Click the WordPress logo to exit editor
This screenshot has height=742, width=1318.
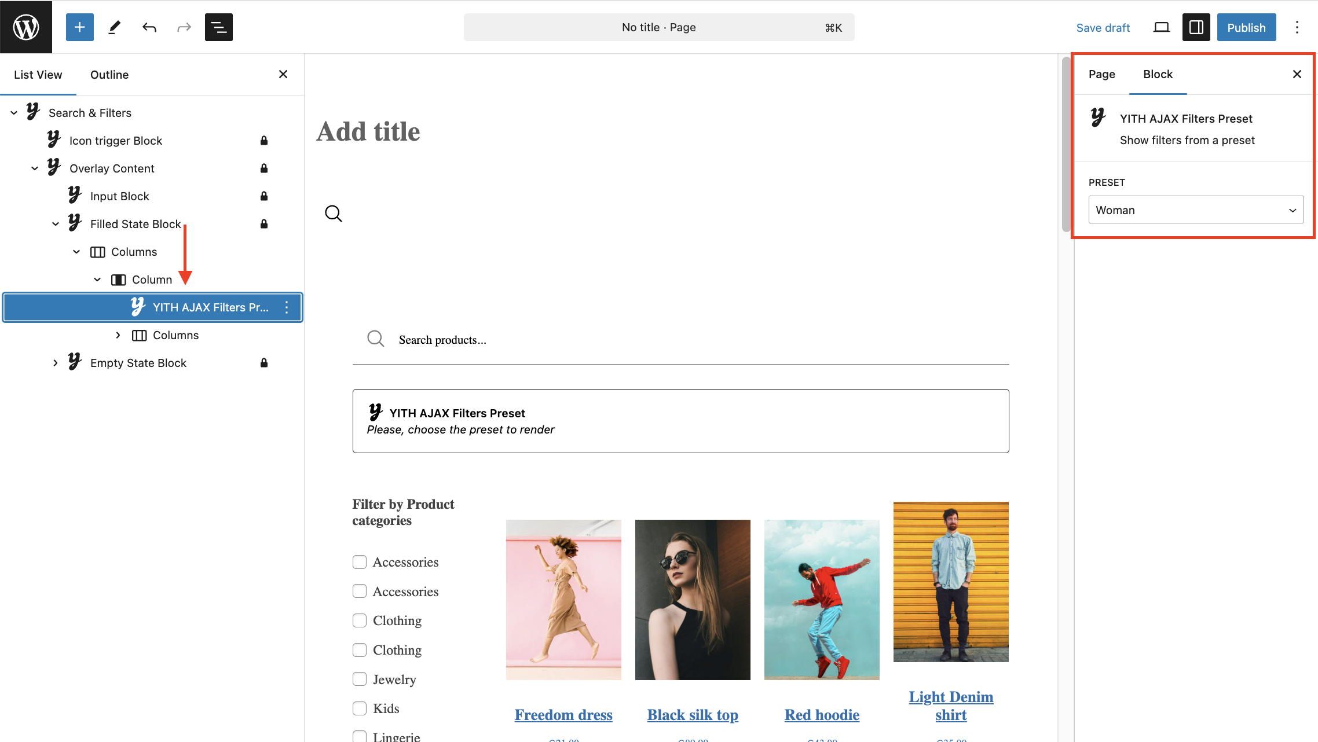click(x=26, y=27)
